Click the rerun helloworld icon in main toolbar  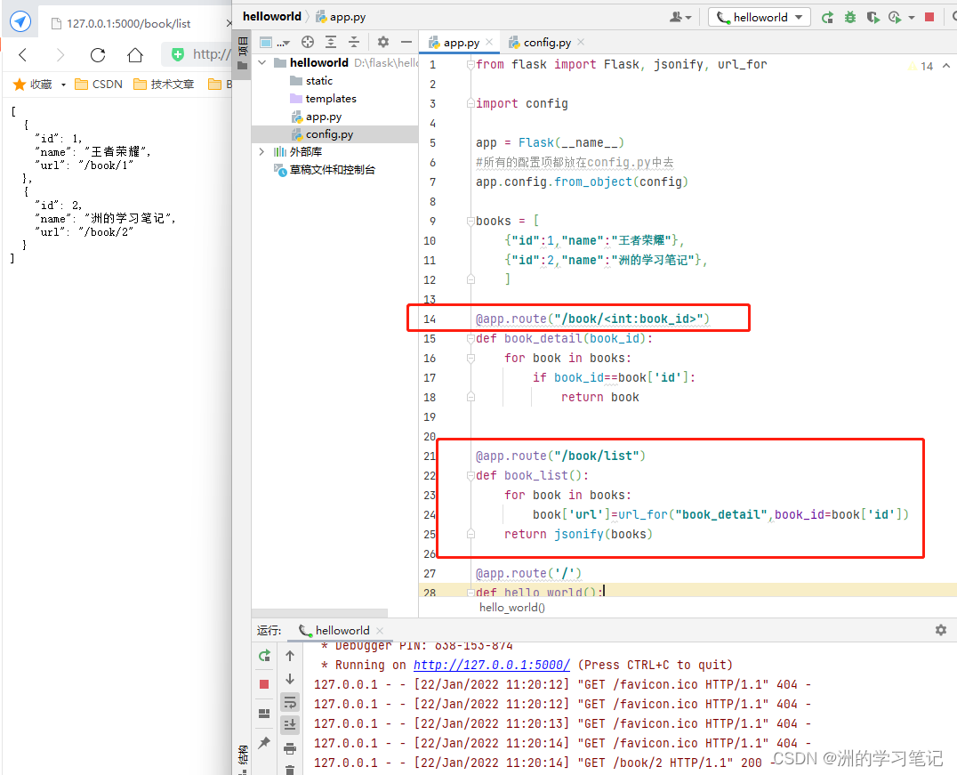828,17
